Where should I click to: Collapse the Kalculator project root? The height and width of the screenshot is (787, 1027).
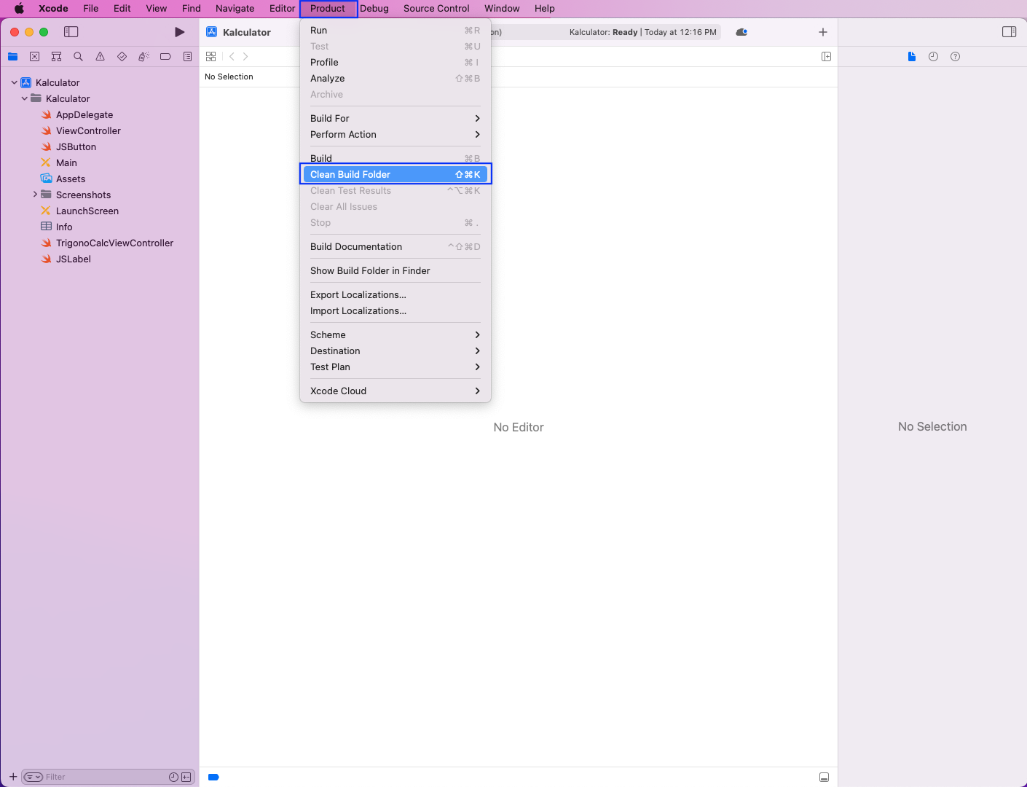click(x=14, y=82)
